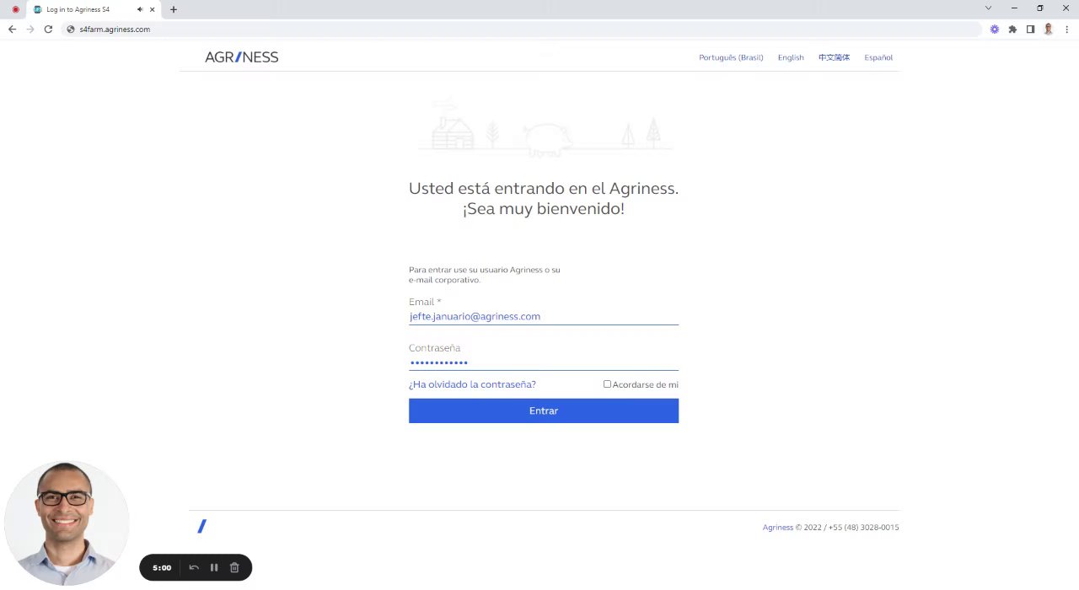
Task: Switch language to Español
Action: click(x=878, y=57)
